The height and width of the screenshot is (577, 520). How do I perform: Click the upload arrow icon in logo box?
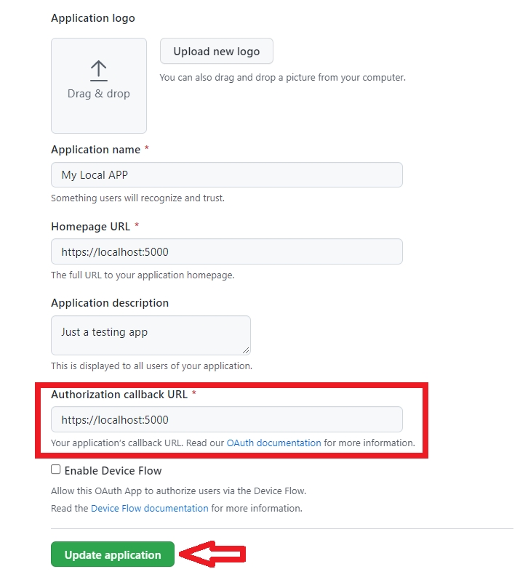[x=98, y=70]
